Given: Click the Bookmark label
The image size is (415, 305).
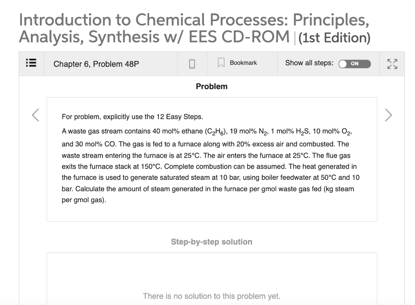Looking at the screenshot, I should pos(243,62).
